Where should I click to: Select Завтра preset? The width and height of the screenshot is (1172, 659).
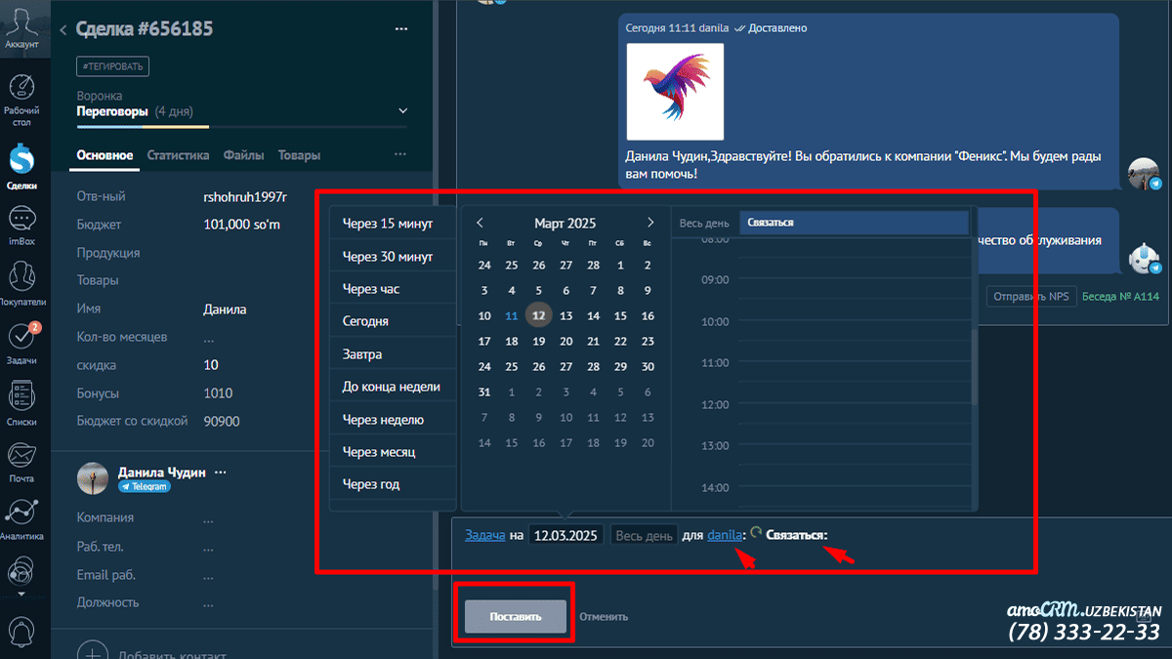[x=393, y=354]
